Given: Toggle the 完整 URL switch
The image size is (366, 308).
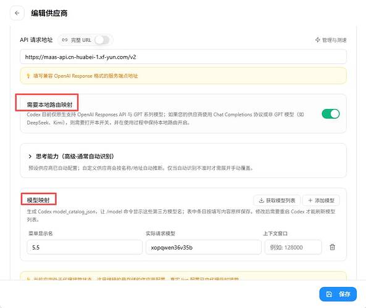Looking at the screenshot, I should tap(102, 40).
